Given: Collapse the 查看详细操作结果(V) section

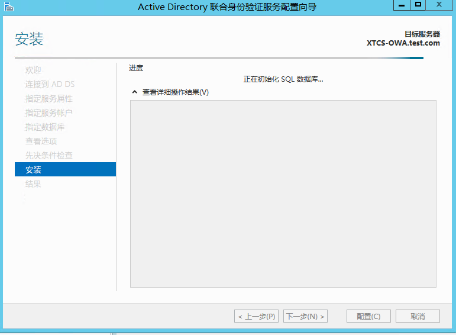Looking at the screenshot, I should click(x=135, y=92).
